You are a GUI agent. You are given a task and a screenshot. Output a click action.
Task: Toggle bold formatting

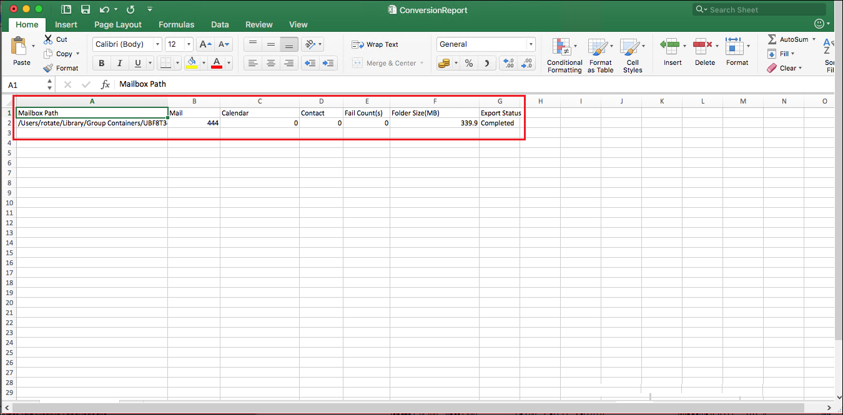102,63
